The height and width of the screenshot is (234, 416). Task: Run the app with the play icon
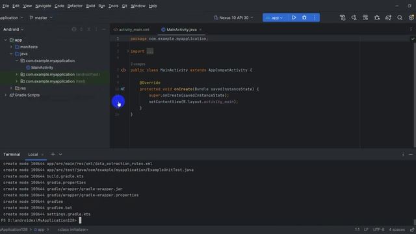[294, 18]
